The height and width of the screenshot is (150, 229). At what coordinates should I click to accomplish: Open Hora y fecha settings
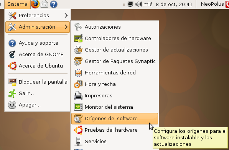tap(115, 84)
